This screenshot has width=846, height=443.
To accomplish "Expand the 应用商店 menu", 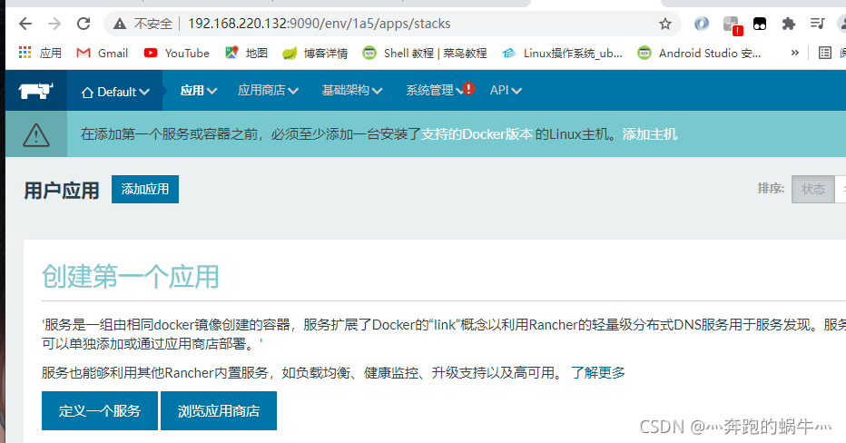I will 268,91.
